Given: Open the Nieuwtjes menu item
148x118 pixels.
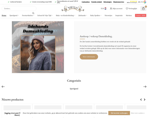Looking at the screenshot, I should (108, 15).
